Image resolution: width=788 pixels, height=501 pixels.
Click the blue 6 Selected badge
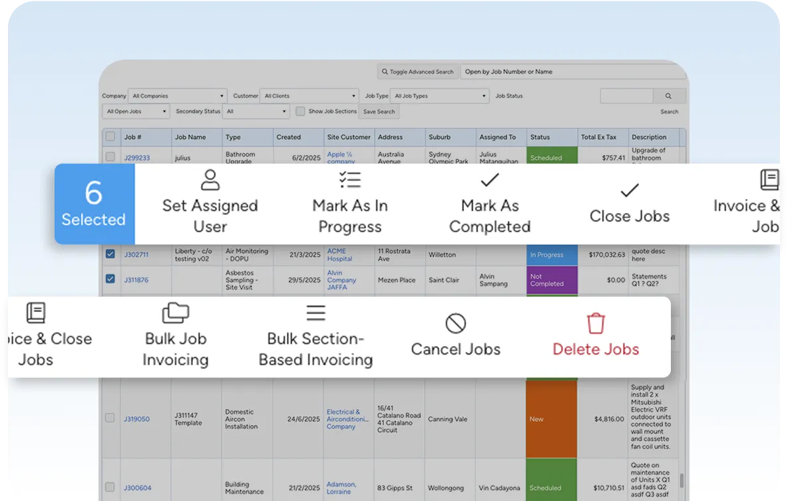[95, 204]
